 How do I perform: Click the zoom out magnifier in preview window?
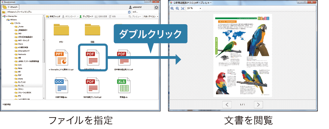point(177,8)
